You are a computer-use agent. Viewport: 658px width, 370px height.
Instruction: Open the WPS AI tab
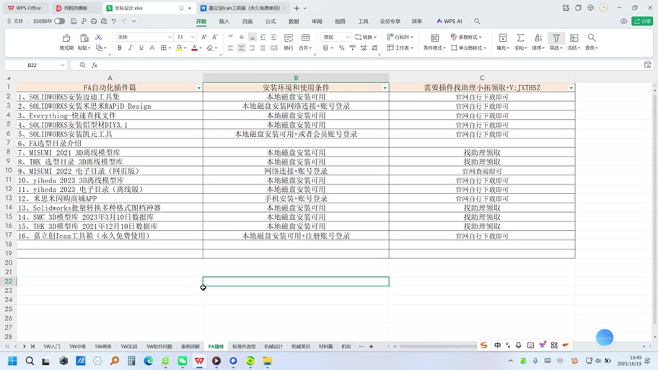[449, 21]
